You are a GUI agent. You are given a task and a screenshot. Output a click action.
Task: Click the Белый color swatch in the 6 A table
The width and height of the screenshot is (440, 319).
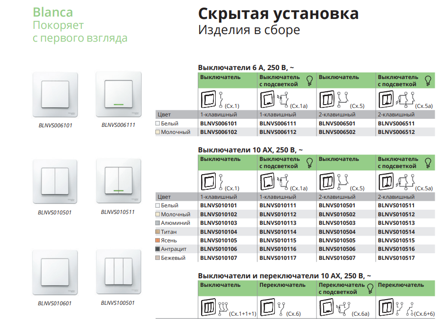click(x=158, y=123)
